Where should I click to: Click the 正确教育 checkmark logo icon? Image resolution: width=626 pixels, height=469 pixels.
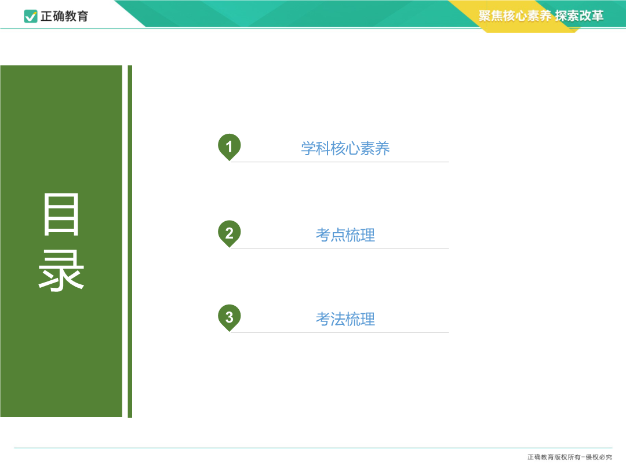(31, 16)
